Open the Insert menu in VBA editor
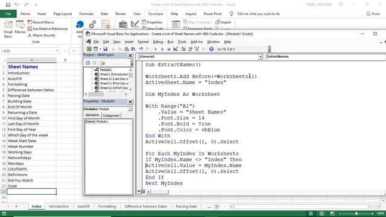386x217 pixels. [129, 42]
